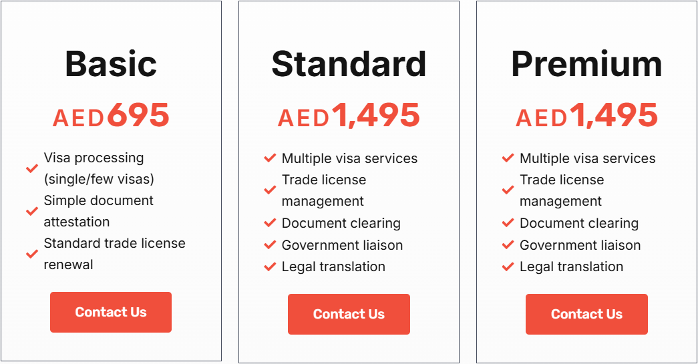Click Standard plan Legal translation checkmark
This screenshot has height=364, width=698.
coord(270,266)
